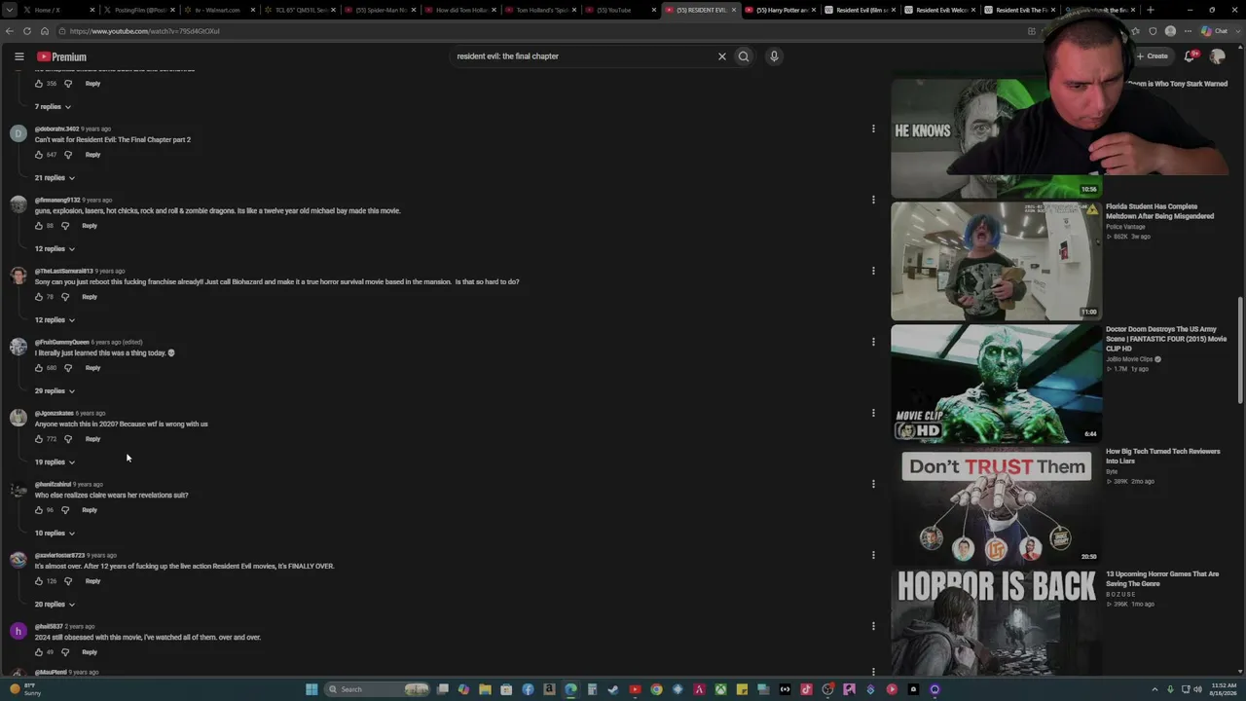Screen dimensions: 1246x701
Task: Switch to the 'Home / X' tab
Action: pos(58,10)
